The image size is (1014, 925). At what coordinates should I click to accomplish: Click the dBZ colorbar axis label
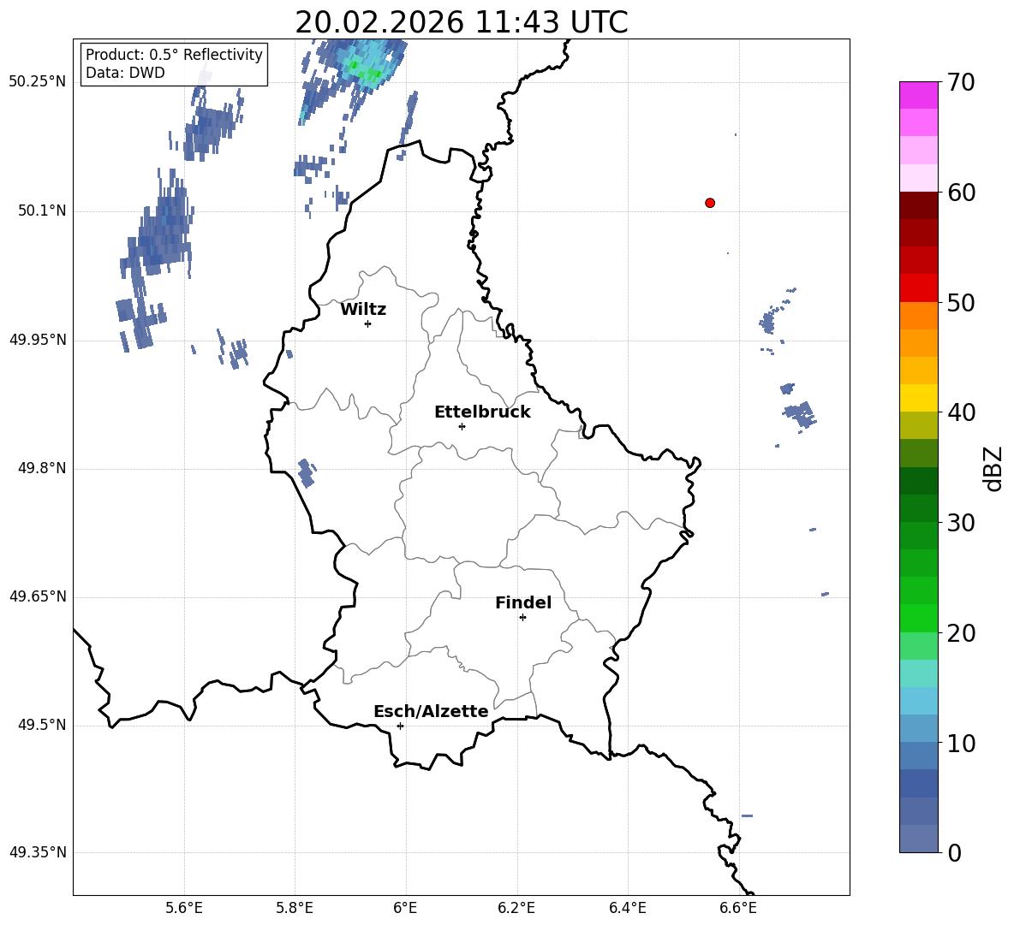(x=992, y=468)
